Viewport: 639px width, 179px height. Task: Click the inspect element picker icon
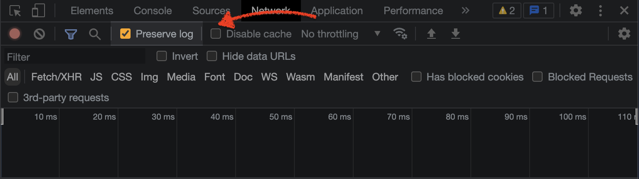click(15, 11)
